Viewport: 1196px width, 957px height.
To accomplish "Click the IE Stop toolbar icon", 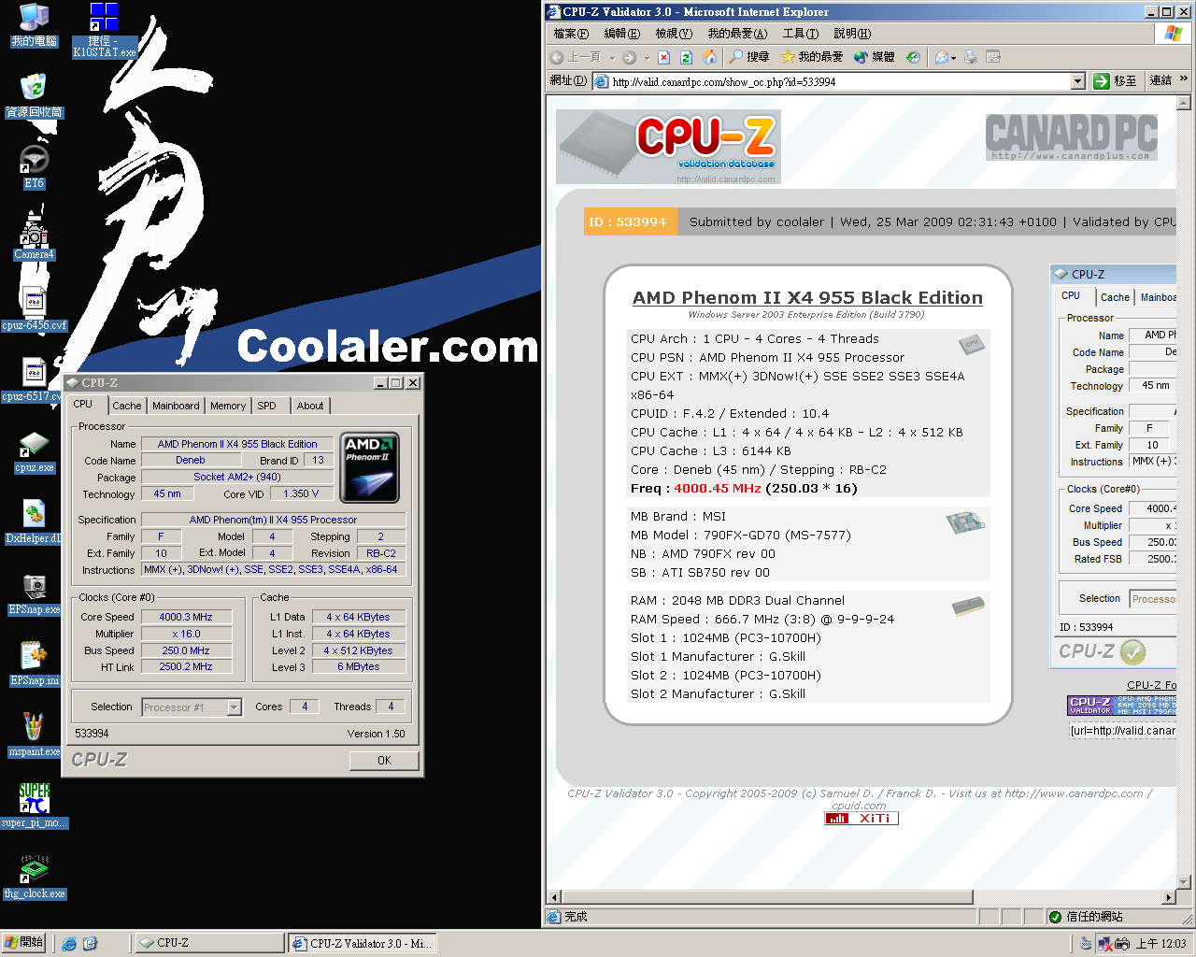I will [x=663, y=57].
